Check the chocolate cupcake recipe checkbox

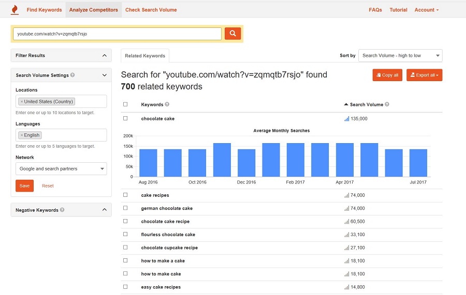point(125,247)
